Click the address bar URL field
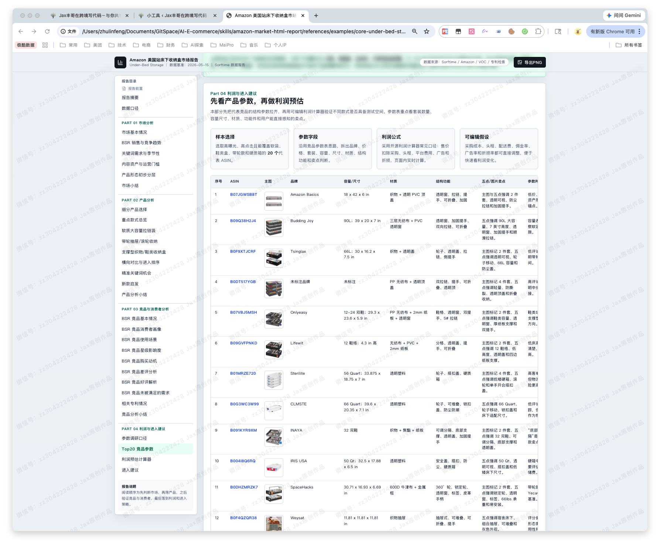Image resolution: width=660 pixels, height=548 pixels. tap(244, 31)
